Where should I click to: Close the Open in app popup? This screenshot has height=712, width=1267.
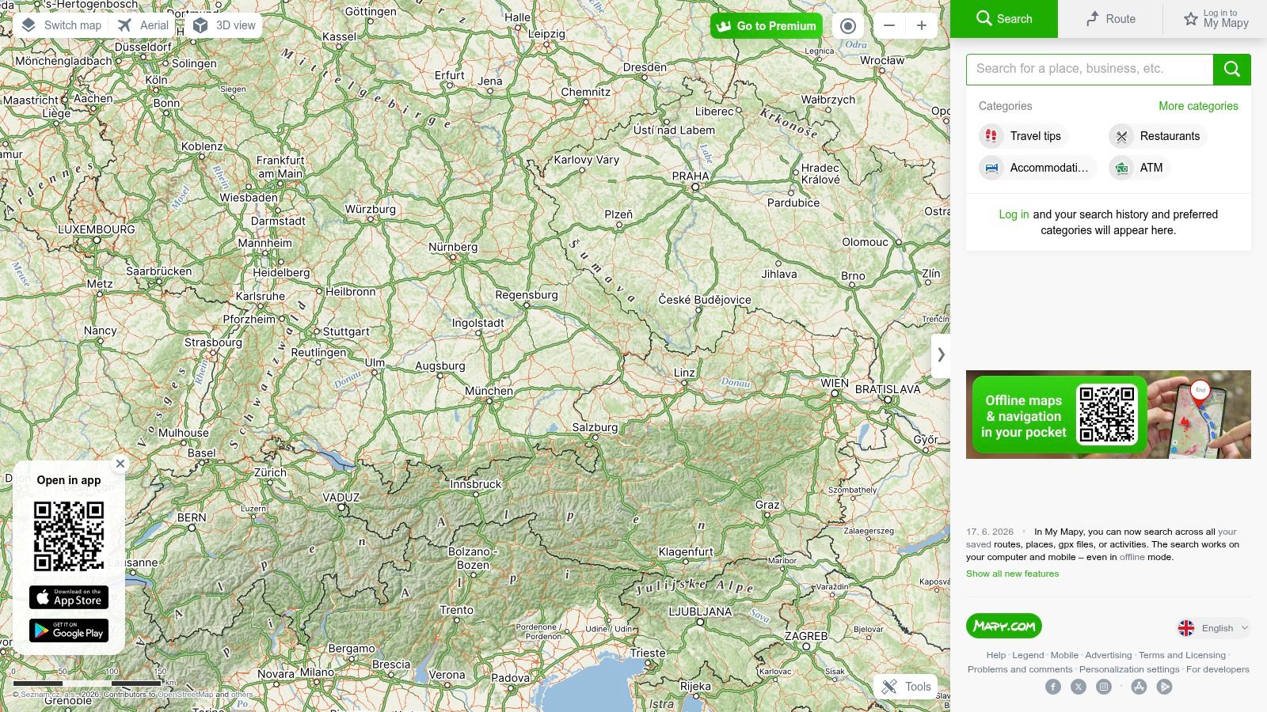[120, 464]
